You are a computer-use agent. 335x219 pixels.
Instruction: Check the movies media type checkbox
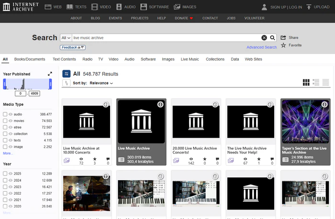tap(5, 121)
